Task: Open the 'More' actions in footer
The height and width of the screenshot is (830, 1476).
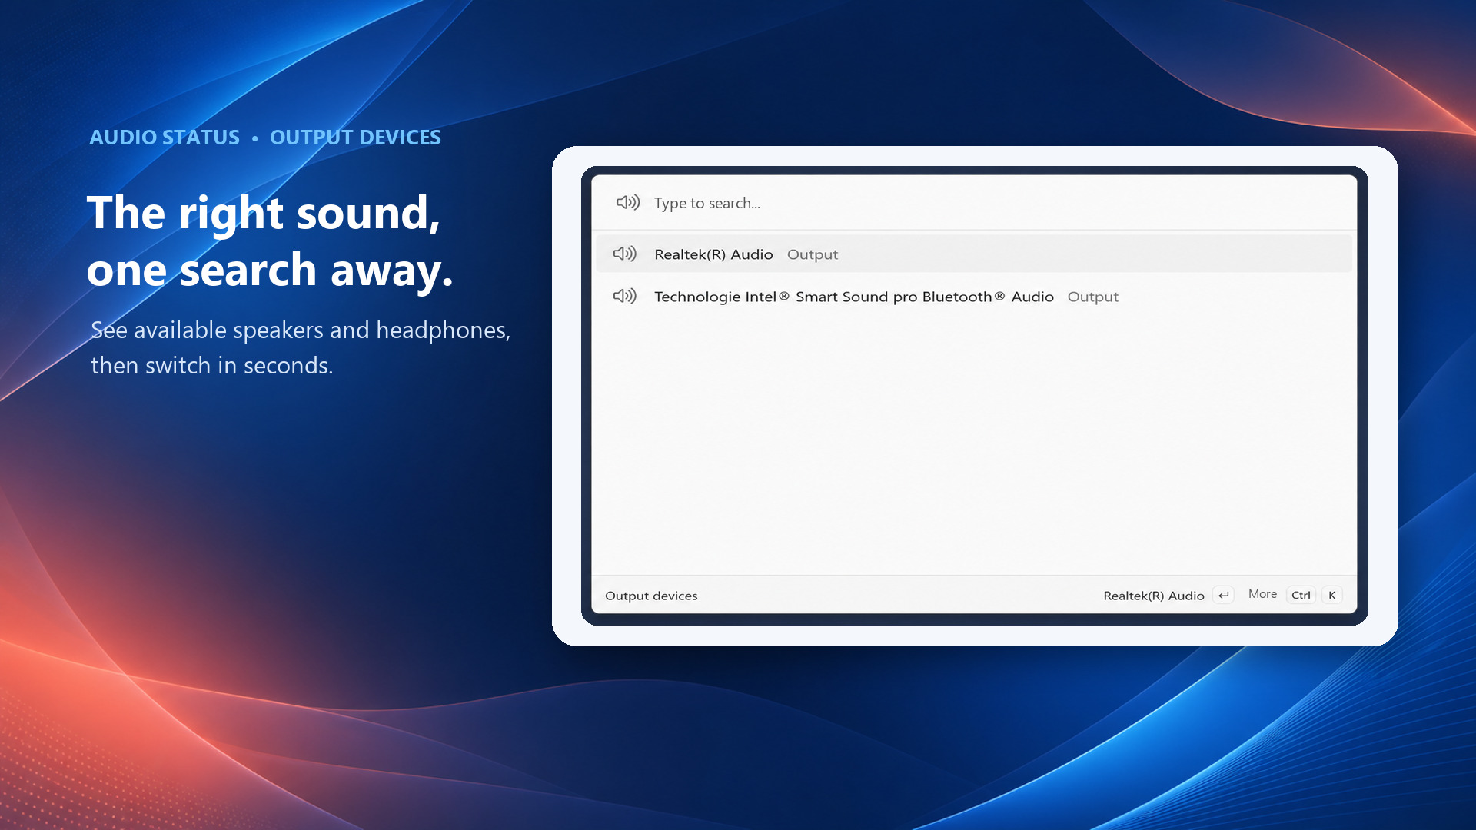Action: point(1262,594)
